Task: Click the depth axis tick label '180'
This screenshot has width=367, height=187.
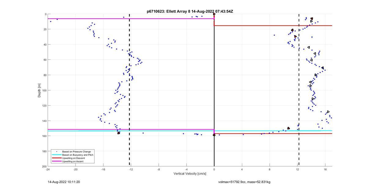Action: [x=44, y=151]
